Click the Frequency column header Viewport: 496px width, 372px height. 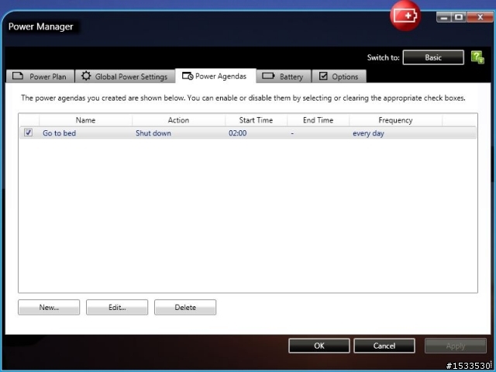pos(395,120)
